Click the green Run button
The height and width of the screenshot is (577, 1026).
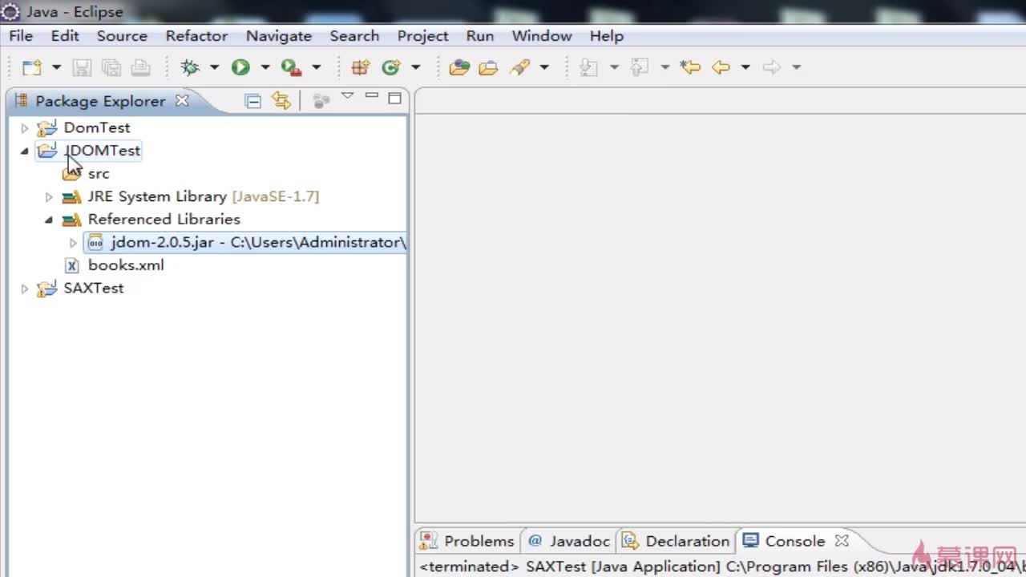click(x=240, y=67)
